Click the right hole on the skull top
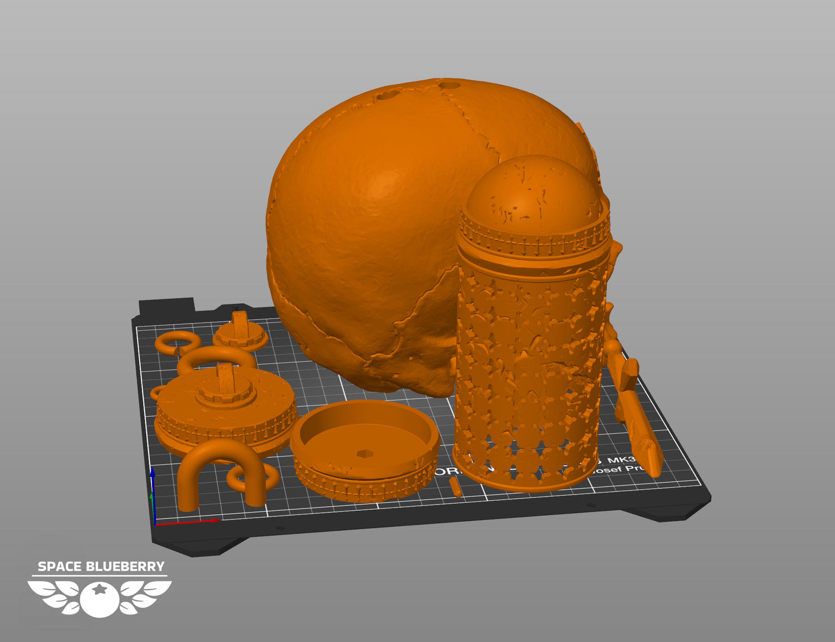This screenshot has width=835, height=642. 448,86
